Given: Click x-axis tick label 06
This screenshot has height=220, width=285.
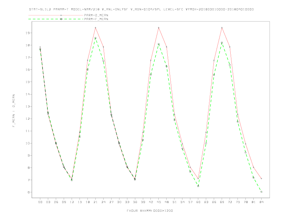Looking at the screenshot, I should coord(56,202).
